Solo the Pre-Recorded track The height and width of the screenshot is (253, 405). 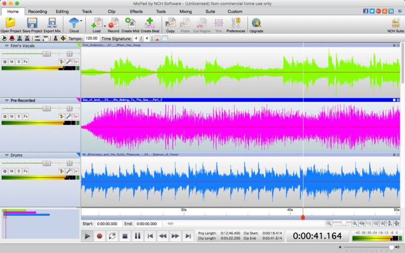click(x=19, y=116)
